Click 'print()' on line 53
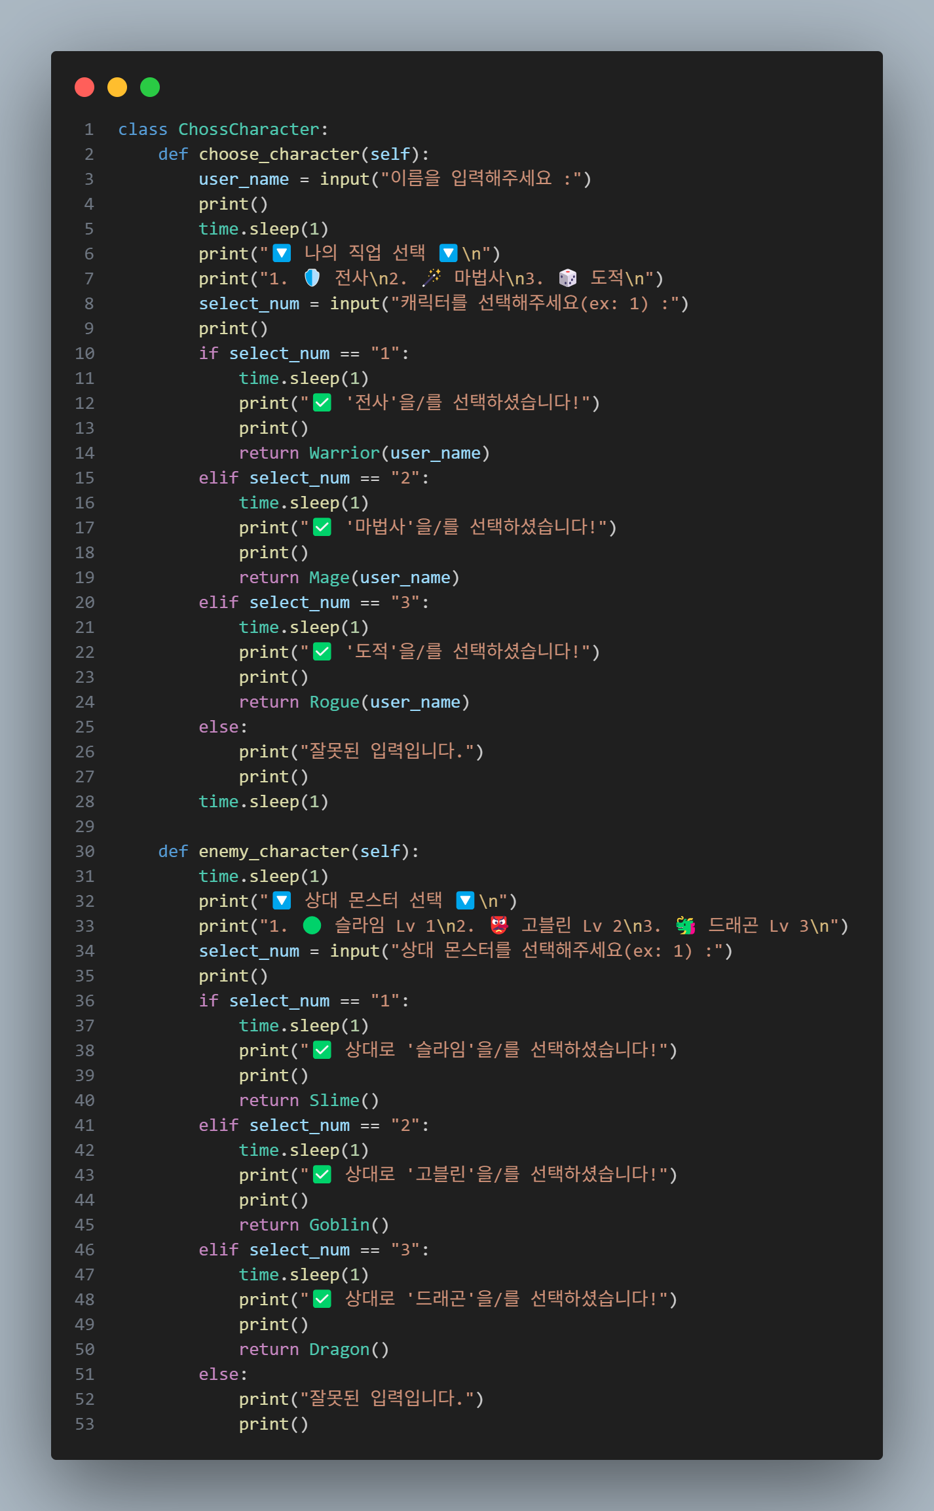 (x=274, y=1424)
